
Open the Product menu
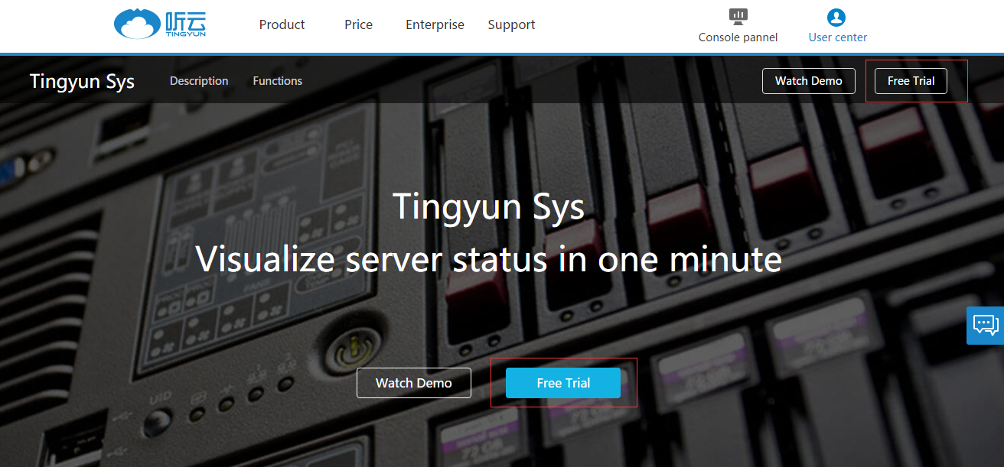(x=282, y=24)
